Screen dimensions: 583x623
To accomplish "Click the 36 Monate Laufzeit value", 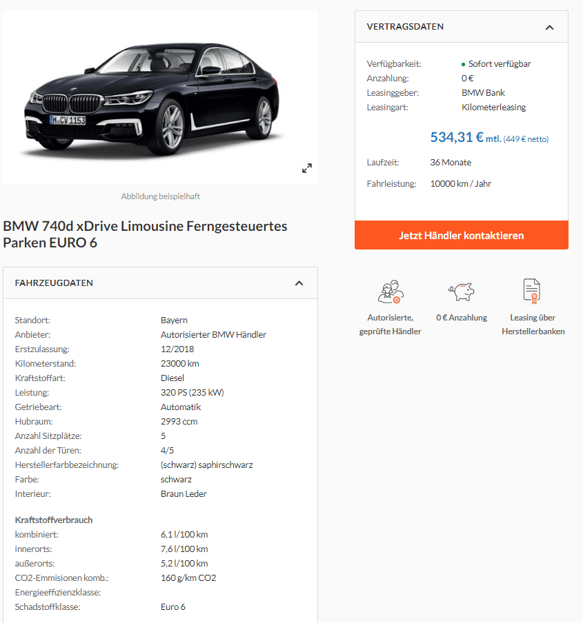I will 451,163.
